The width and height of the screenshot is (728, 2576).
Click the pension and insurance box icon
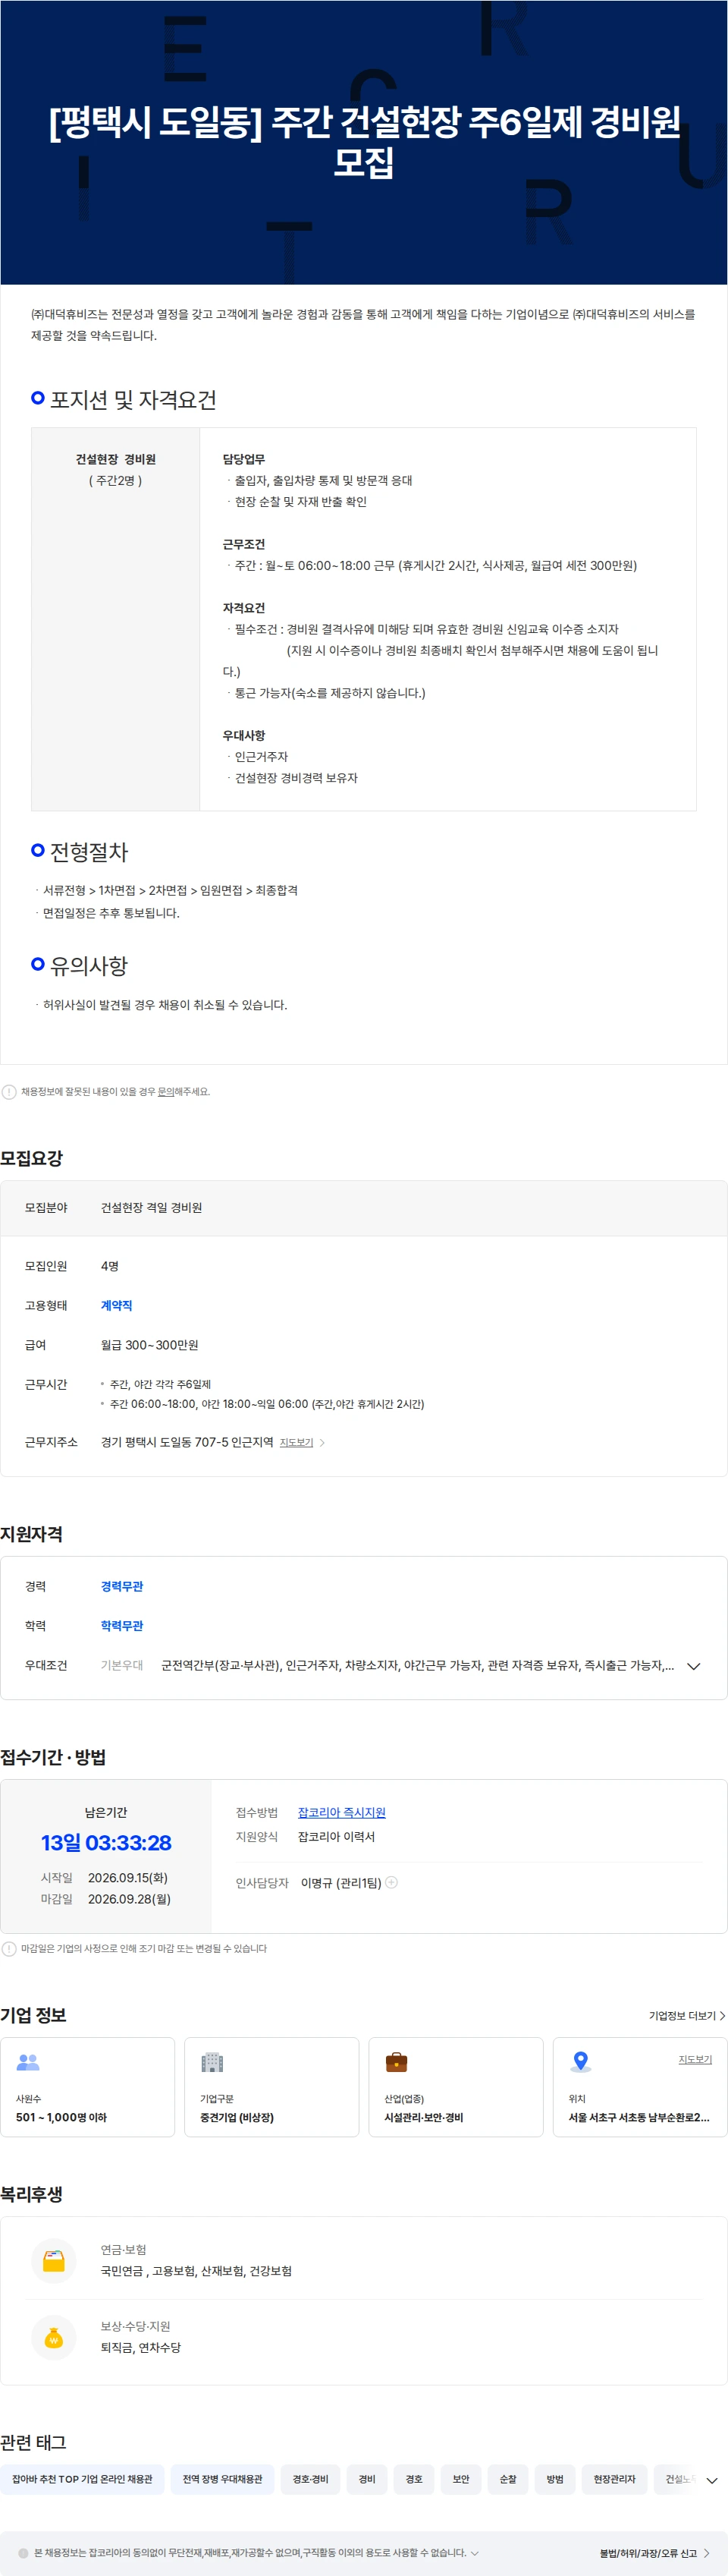pos(54,2260)
